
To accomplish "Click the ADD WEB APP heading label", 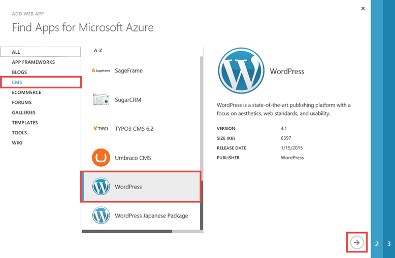I will [28, 14].
